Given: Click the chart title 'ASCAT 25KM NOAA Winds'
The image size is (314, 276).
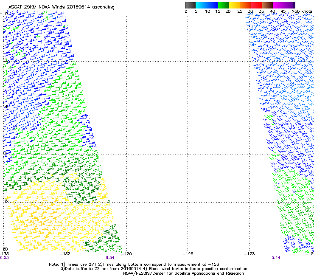Looking at the screenshot, I should tap(37, 7).
